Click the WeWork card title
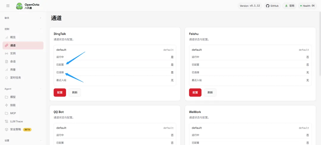Viewport: 321px width, 145px height. 195,112
